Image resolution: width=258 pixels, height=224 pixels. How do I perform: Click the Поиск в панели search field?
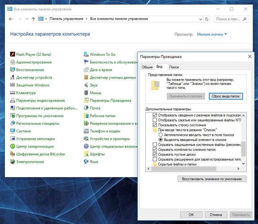click(231, 19)
